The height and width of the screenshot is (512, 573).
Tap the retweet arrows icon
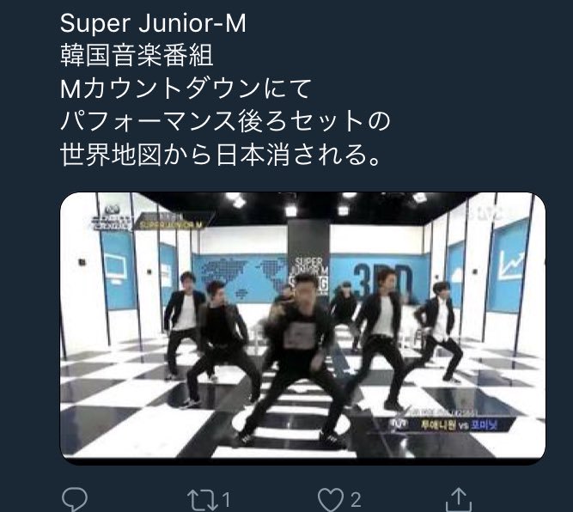(x=200, y=498)
